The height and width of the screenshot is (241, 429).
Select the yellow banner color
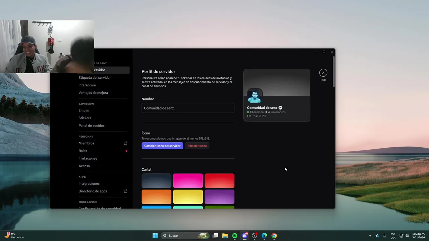coord(188,197)
